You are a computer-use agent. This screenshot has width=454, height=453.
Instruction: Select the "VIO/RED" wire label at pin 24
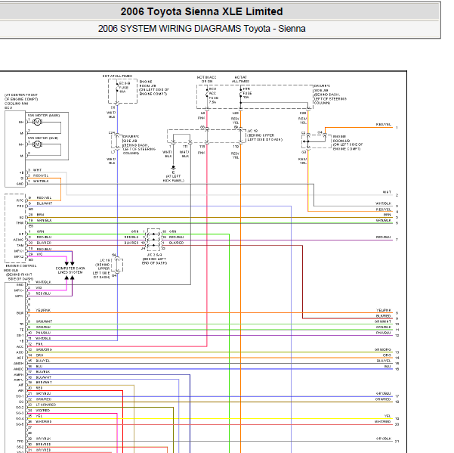[43, 411]
